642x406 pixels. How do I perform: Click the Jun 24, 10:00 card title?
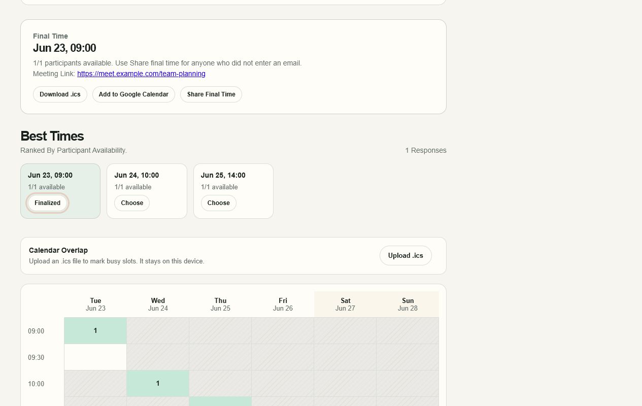pos(137,175)
